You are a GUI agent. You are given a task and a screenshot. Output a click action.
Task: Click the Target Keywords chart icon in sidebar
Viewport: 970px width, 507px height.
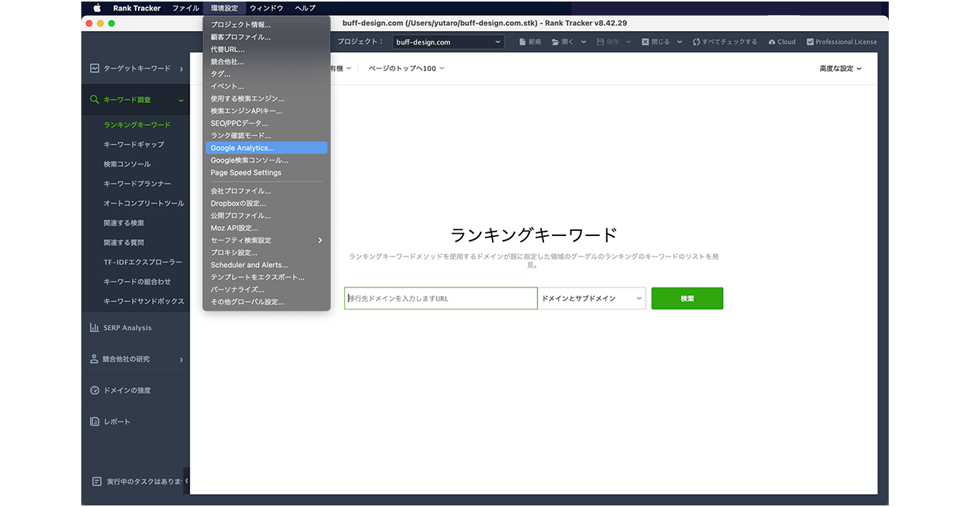[95, 68]
